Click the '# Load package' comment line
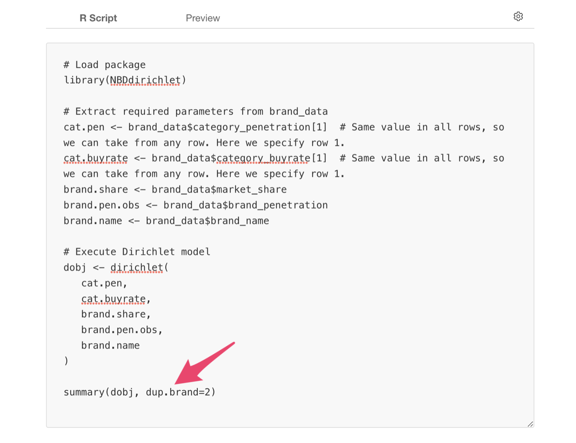Image resolution: width=576 pixels, height=443 pixels. [104, 65]
